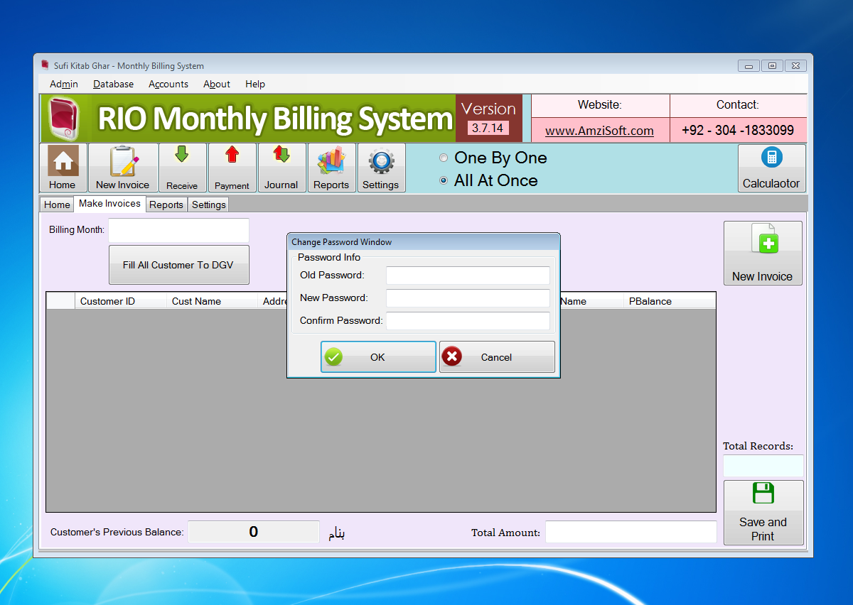Open Settings via the gear icon

point(381,167)
